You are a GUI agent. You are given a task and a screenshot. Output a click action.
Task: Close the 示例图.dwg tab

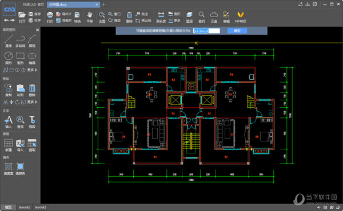(97, 5)
